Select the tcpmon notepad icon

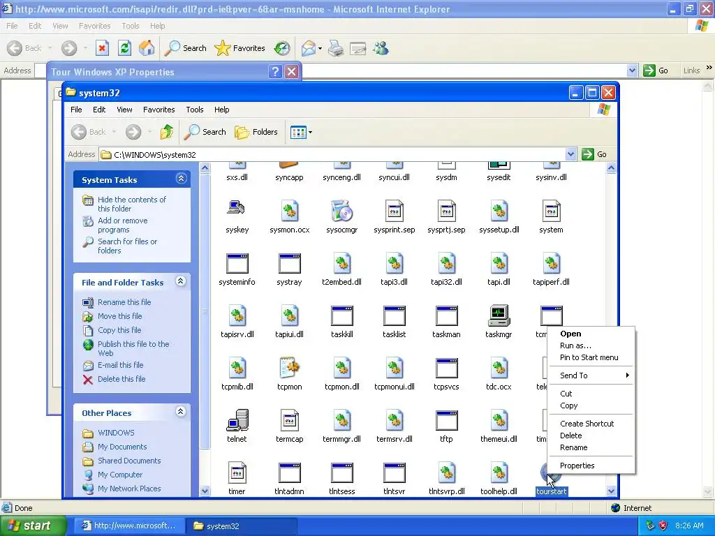coord(290,368)
